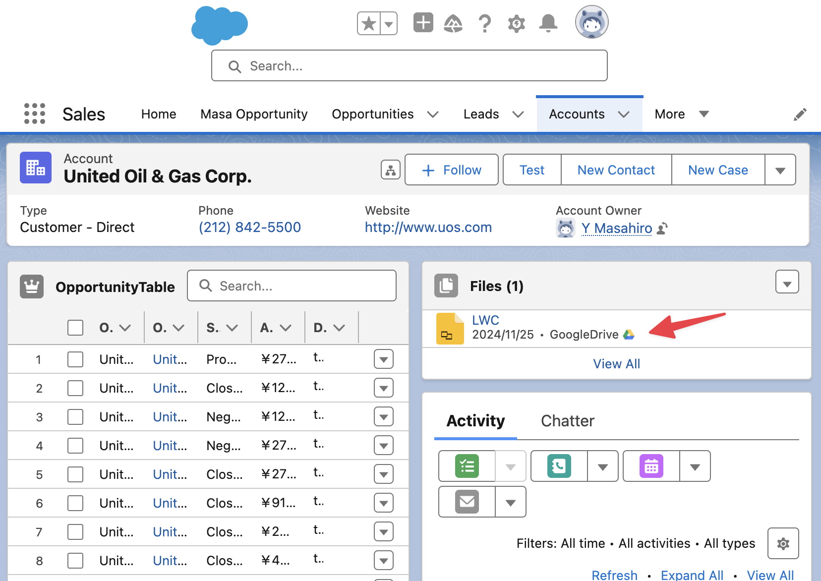Open the D. column header menu
821x581 pixels.
click(339, 328)
